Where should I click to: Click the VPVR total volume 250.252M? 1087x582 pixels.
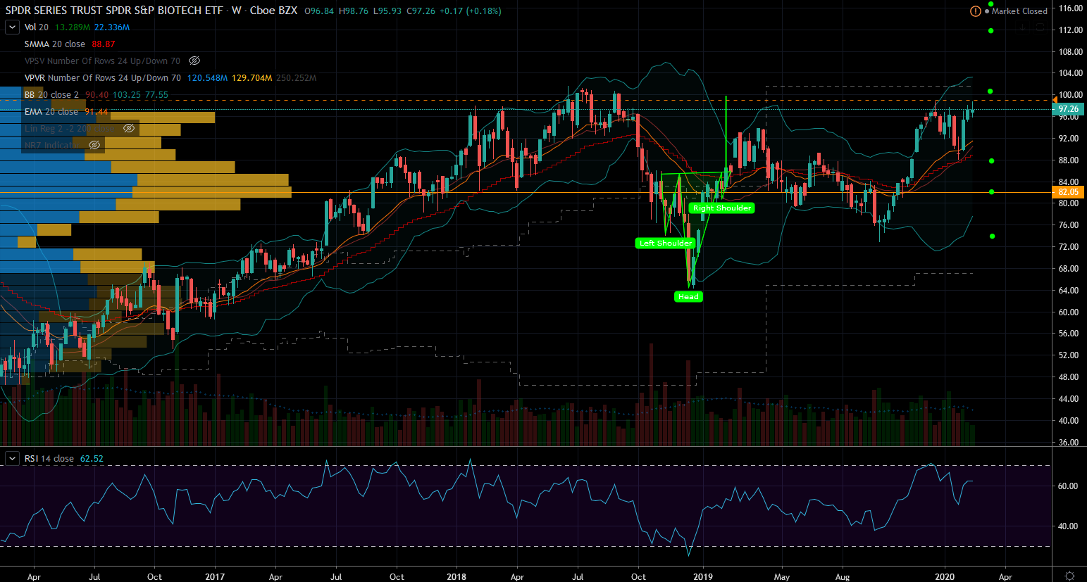tap(297, 78)
